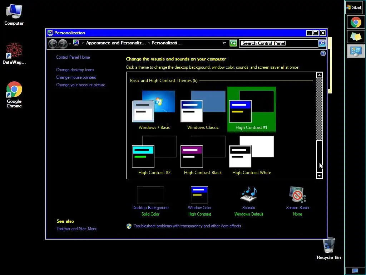Click the shield icon beside Troubleshoot link
Viewport: 366px width, 275px height.
coord(129,226)
